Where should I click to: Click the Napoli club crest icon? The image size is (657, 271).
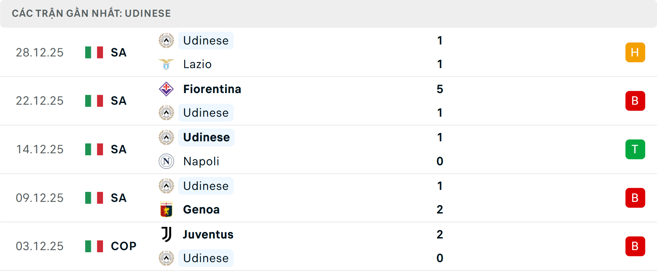pos(166,161)
